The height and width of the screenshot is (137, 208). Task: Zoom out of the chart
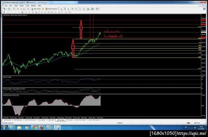click(76, 9)
